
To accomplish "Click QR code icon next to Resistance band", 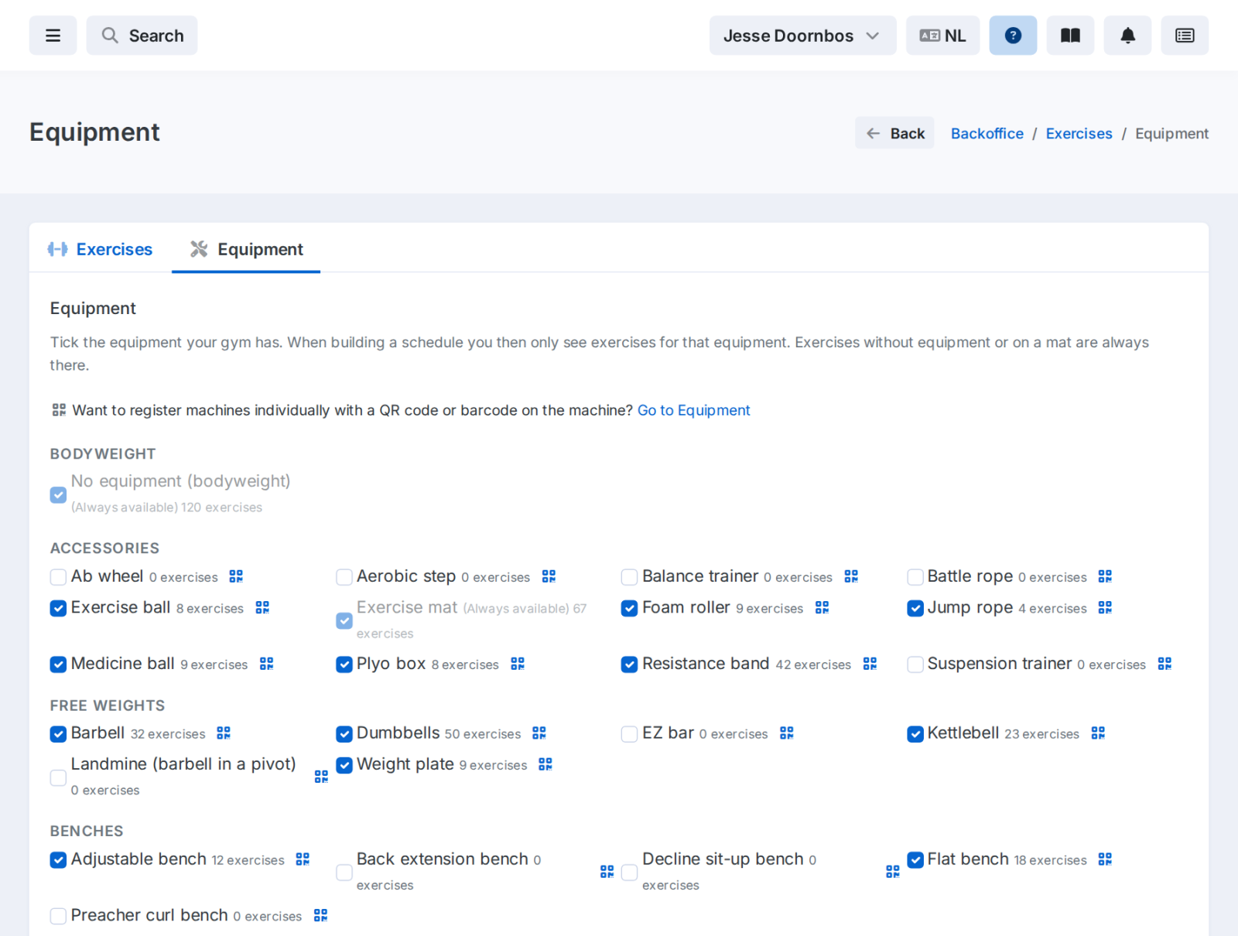I will tap(870, 664).
